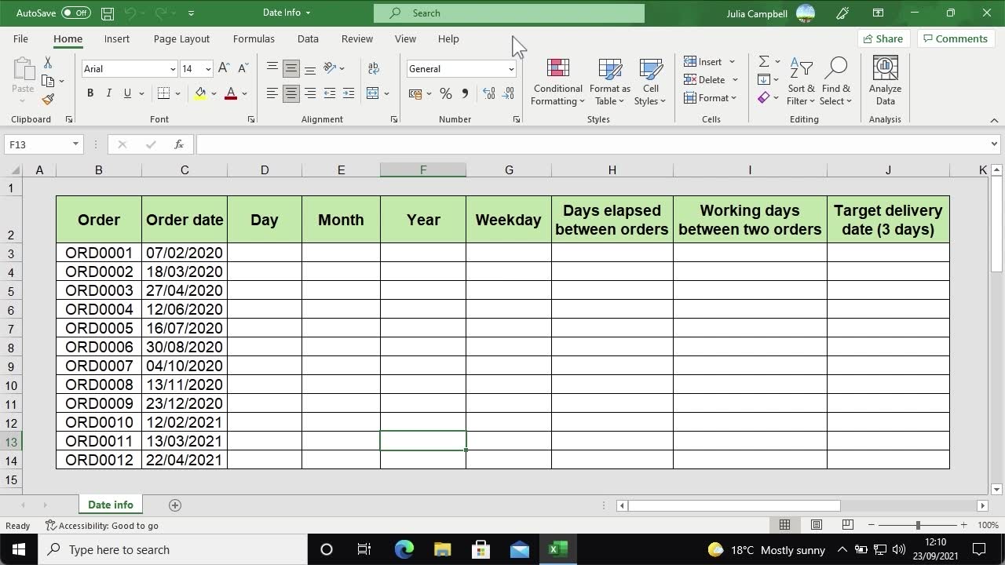Click the AutoSum sigma icon

[763, 61]
